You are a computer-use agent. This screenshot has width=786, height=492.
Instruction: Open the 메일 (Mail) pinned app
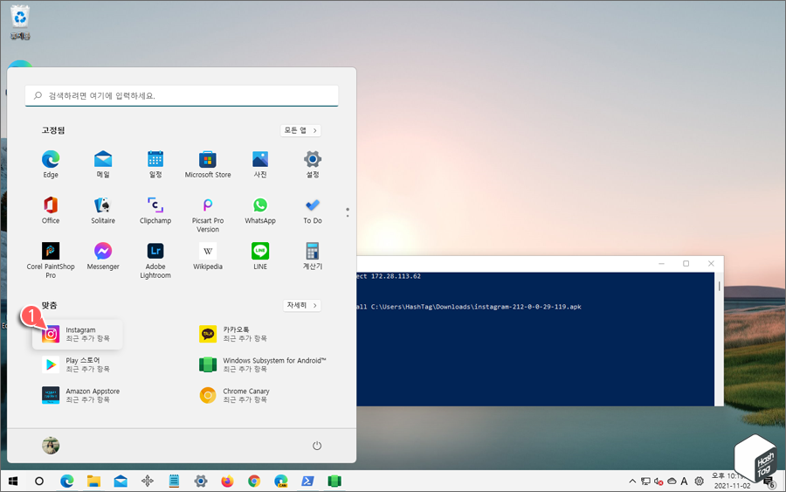[103, 164]
